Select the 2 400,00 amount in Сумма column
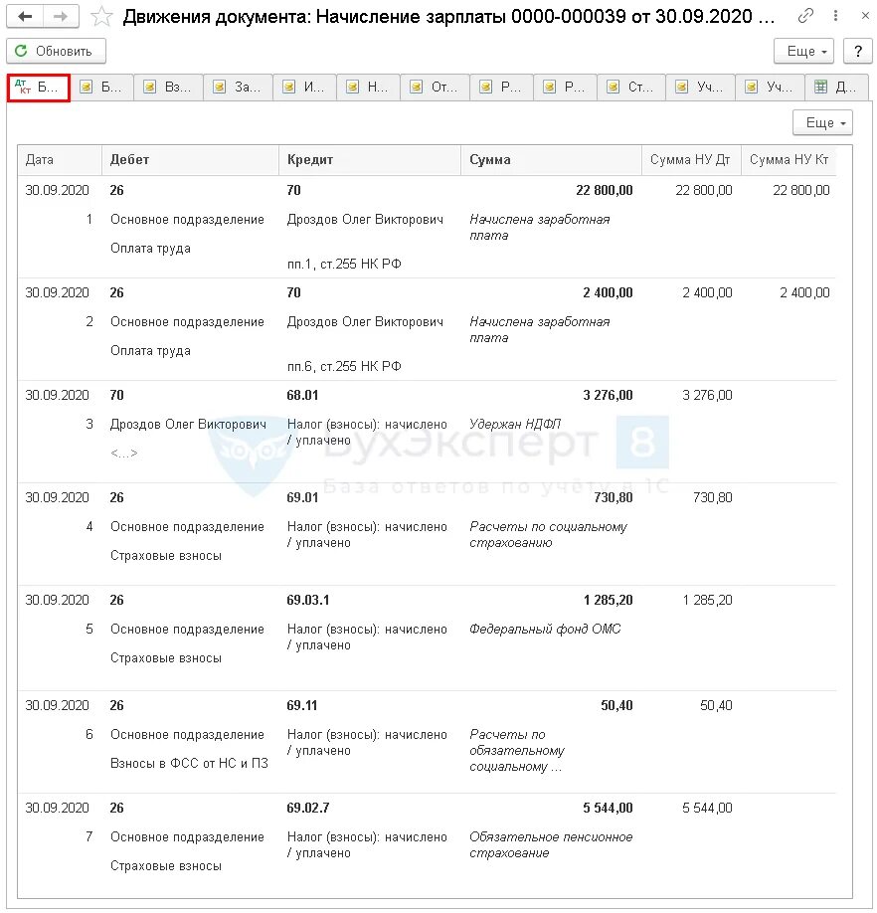This screenshot has width=877, height=913. pyautogui.click(x=608, y=292)
